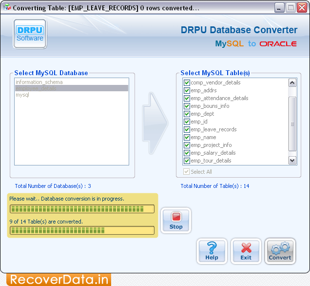Uncheck emp_project_info checkbox
Image resolution: width=310 pixels, height=286 pixels.
click(x=187, y=145)
